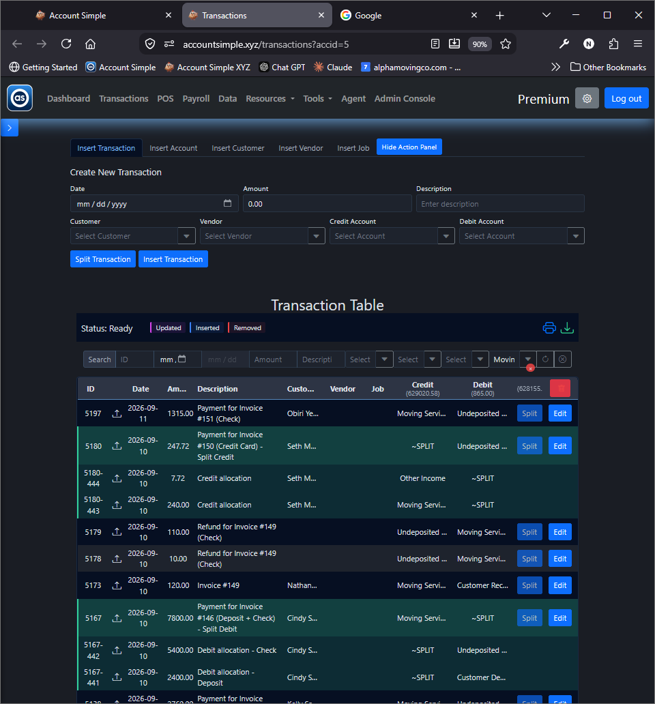Click upload icon for transaction 5180-443

(x=117, y=505)
